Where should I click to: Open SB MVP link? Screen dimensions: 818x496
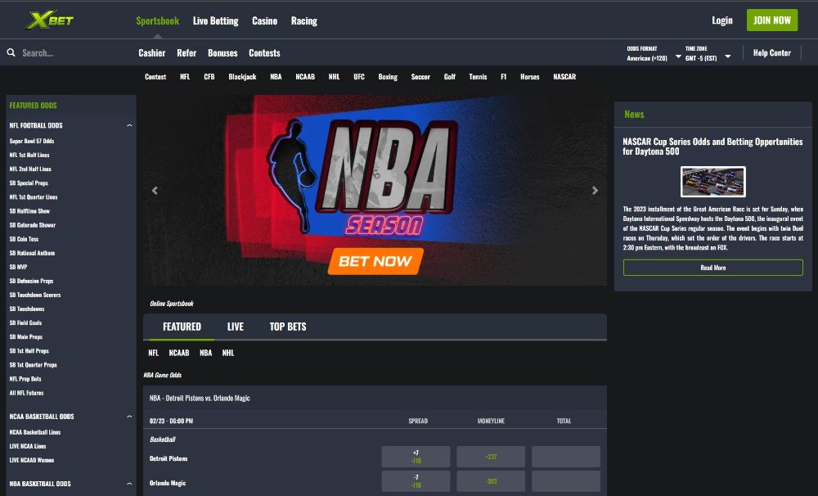coord(18,267)
